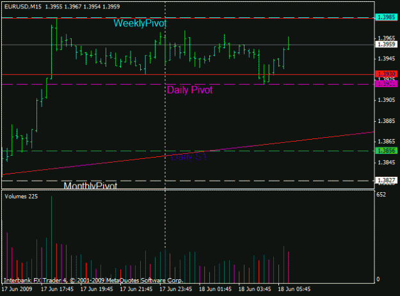Click the 17 Jun 19:45 time label
Viewport: 400px width, 296px height.
click(97, 289)
